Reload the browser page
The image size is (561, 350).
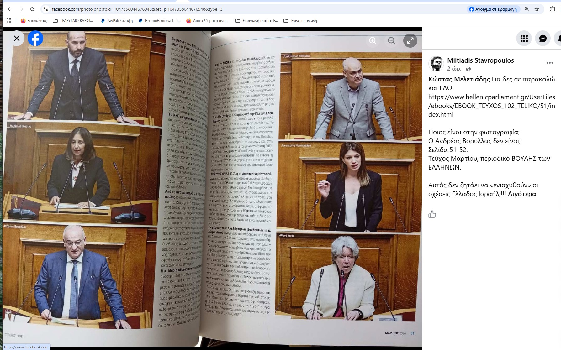pos(32,9)
